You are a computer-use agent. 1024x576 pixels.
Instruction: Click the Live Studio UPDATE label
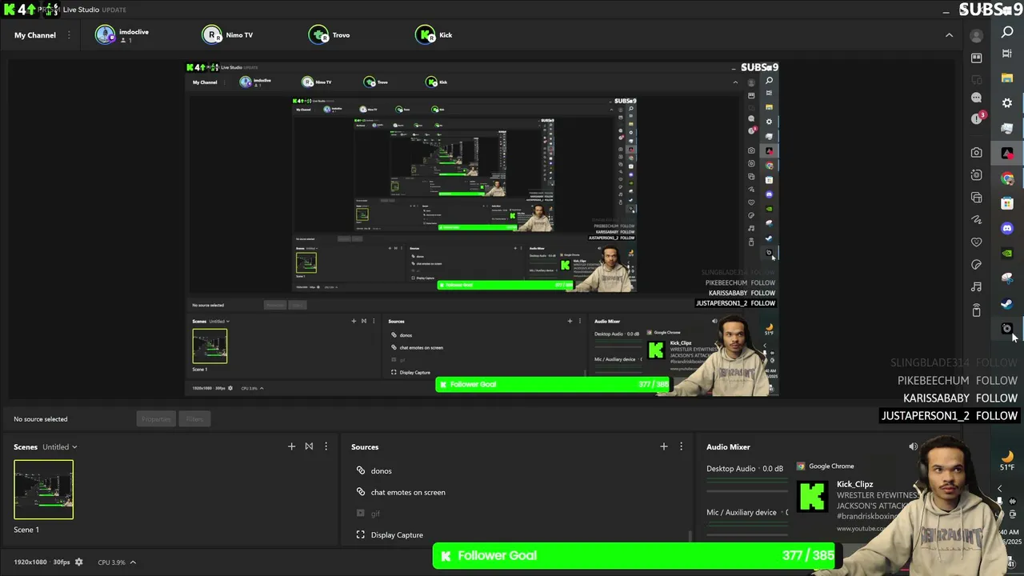[94, 10]
